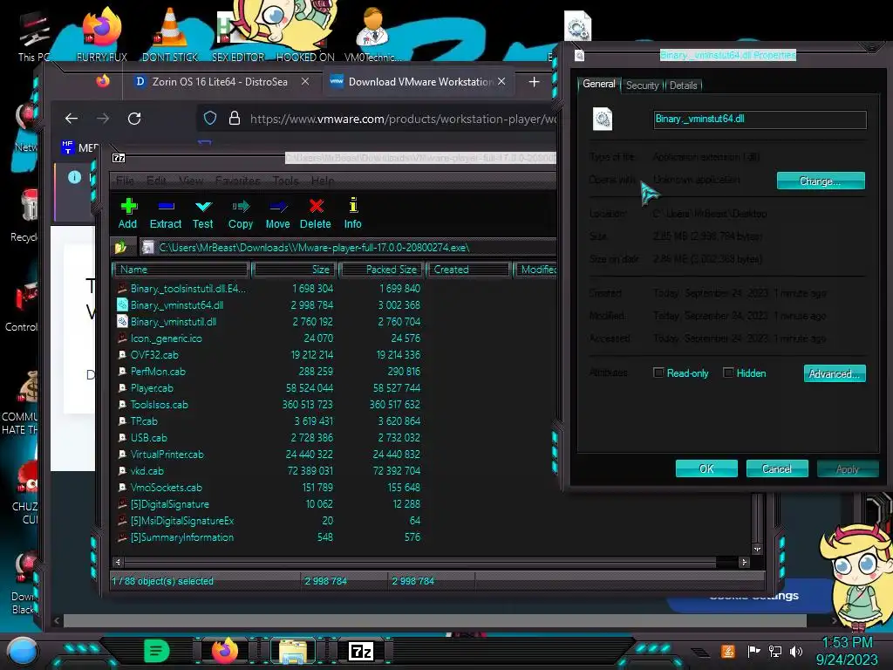This screenshot has height=670, width=893.
Task: Open VMOTechnic desktop shortcut icon
Action: coord(373,34)
